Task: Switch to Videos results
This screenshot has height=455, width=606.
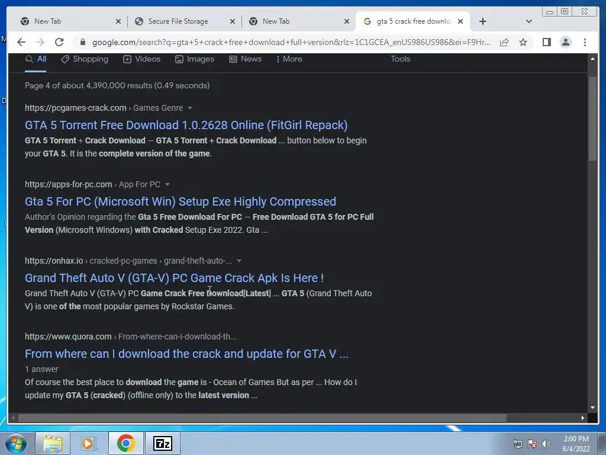Action: (x=141, y=59)
